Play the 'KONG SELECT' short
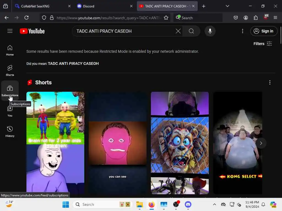Viewport: 282px width, 211px height. pos(238,143)
